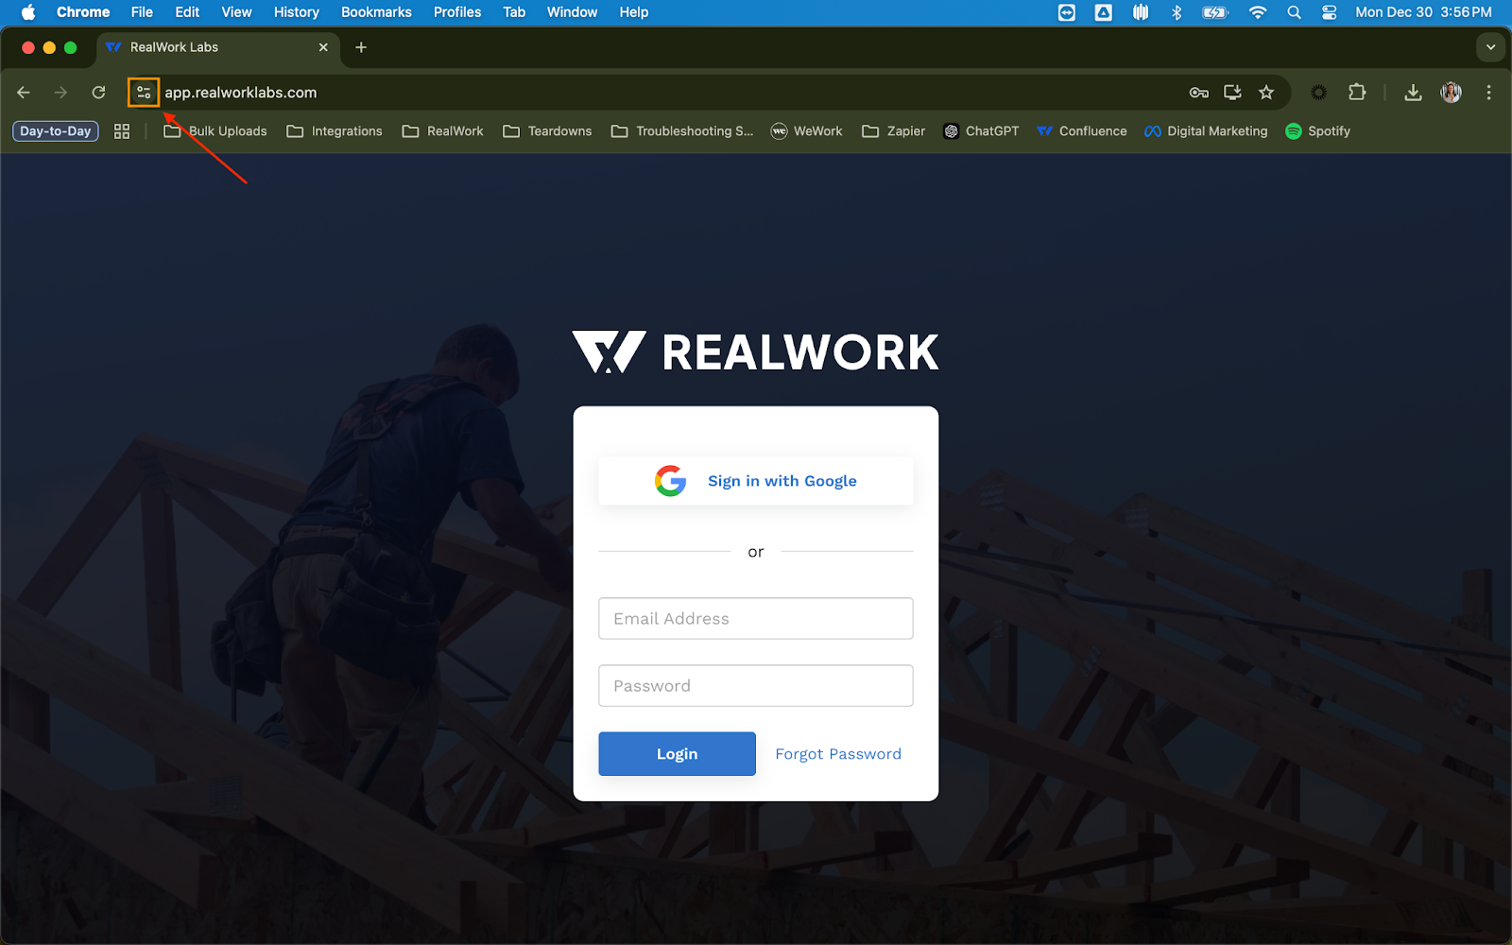Open Extensions puzzle piece menu
The height and width of the screenshot is (945, 1512).
1357,93
